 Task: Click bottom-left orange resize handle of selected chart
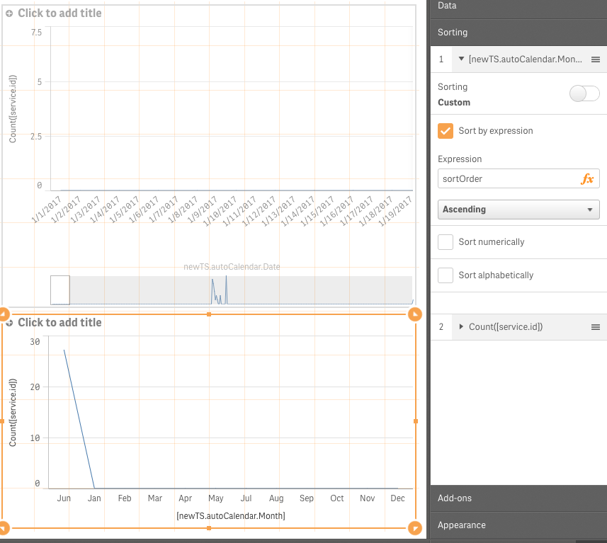point(3,528)
